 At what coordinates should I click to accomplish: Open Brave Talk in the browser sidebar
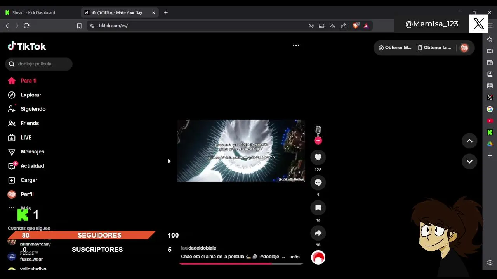[x=490, y=51]
